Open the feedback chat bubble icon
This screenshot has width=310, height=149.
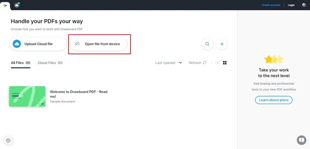(x=301, y=140)
